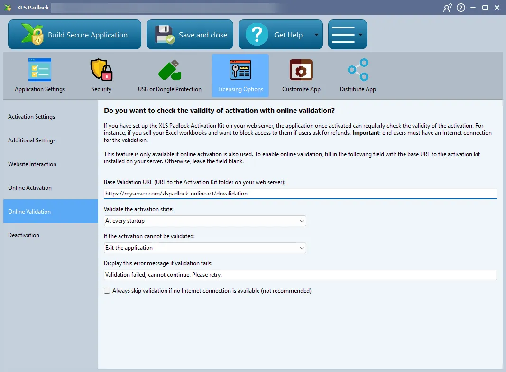Open USB or Dongle Protection icon
The height and width of the screenshot is (372, 506).
[x=170, y=70]
